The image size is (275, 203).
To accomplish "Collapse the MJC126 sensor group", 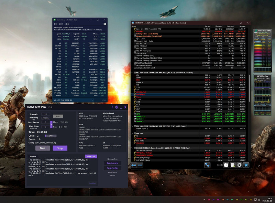I will point(132,133).
